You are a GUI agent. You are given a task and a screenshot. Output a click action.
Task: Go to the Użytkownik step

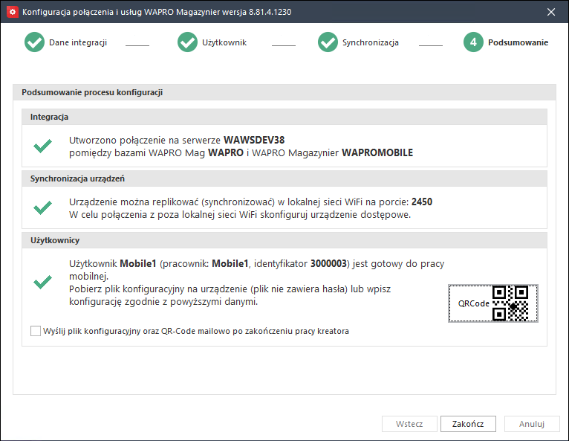[224, 42]
